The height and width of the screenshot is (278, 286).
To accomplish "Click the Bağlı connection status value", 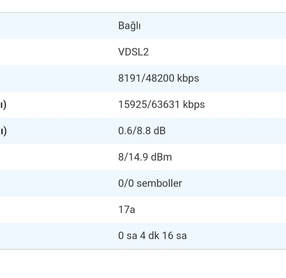I will pos(129,26).
